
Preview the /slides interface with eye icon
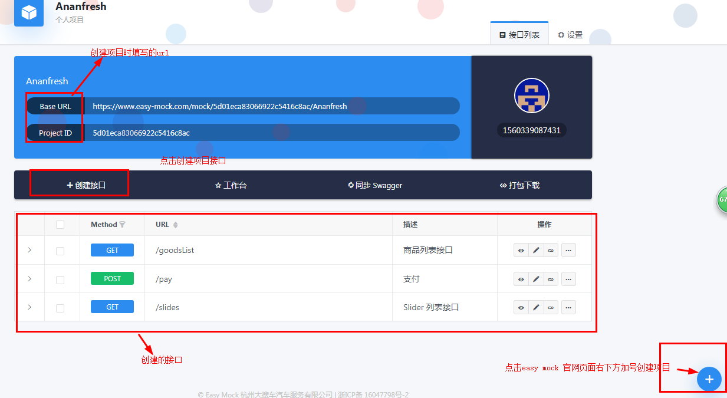pos(521,307)
